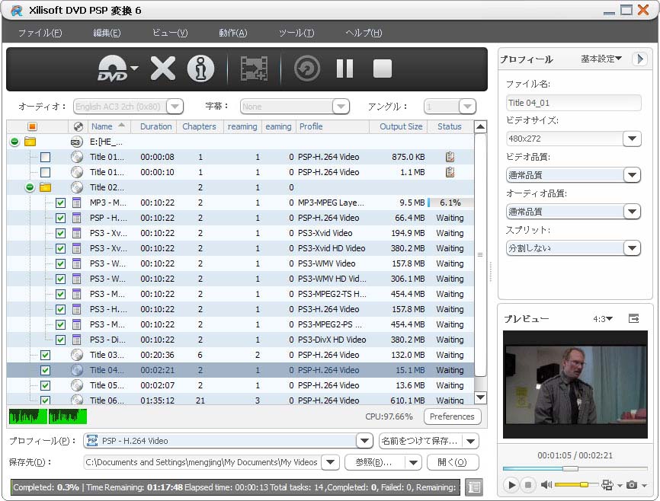Uncheck the Title 03 row checkbox
This screenshot has height=501, width=660.
pyautogui.click(x=45, y=355)
